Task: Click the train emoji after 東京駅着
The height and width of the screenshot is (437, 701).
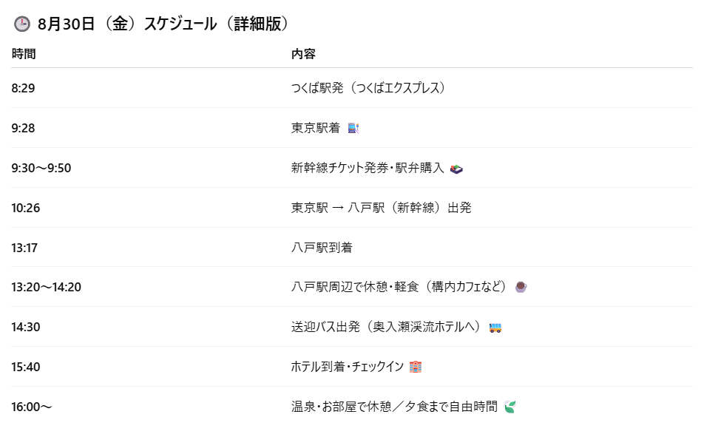Action: [x=353, y=128]
